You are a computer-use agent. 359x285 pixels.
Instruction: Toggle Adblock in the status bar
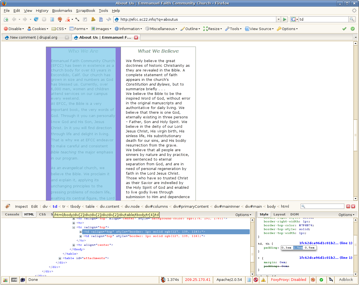[346, 280]
